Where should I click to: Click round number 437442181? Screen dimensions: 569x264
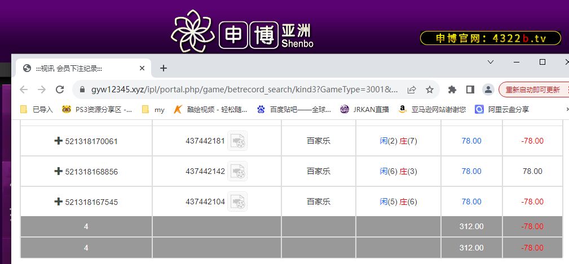[205, 141]
